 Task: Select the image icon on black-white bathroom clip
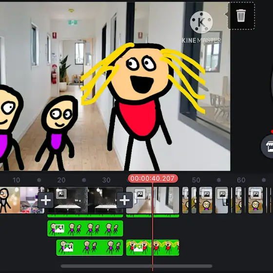pos(61,194)
